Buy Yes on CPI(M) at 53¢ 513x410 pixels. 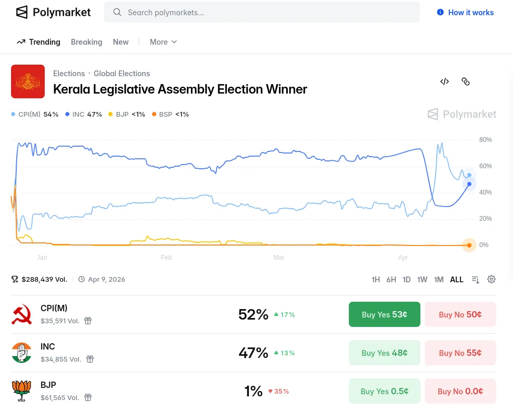[385, 314]
